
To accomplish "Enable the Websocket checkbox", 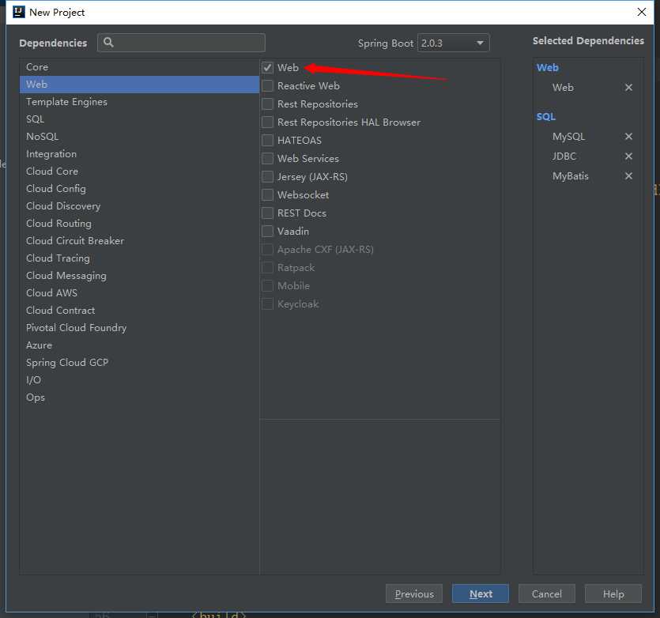I will (x=268, y=195).
